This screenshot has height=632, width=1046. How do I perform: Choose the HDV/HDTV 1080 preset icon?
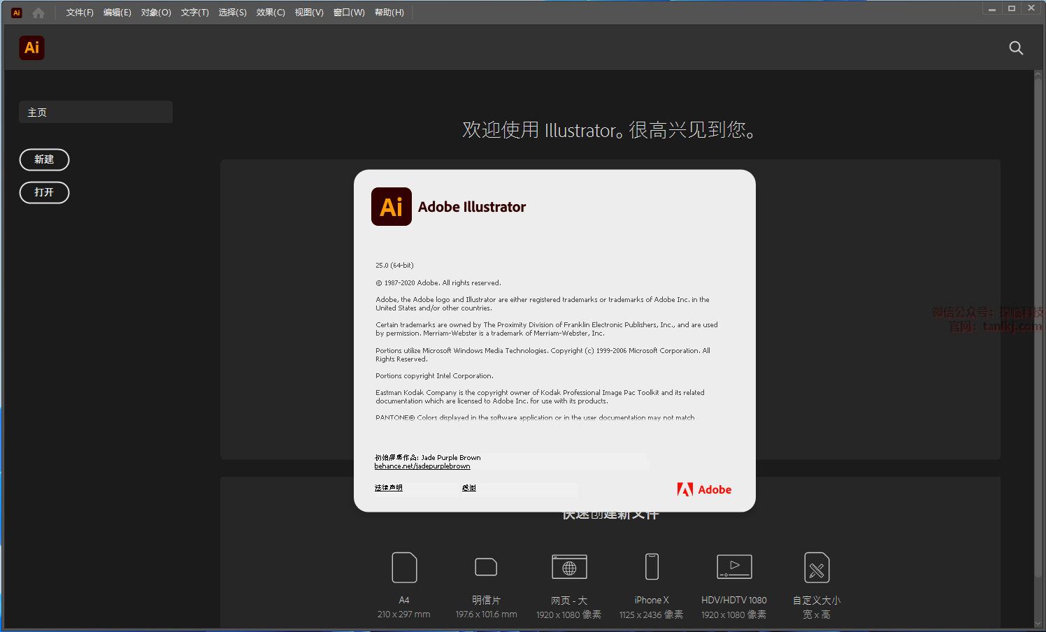pos(734,567)
